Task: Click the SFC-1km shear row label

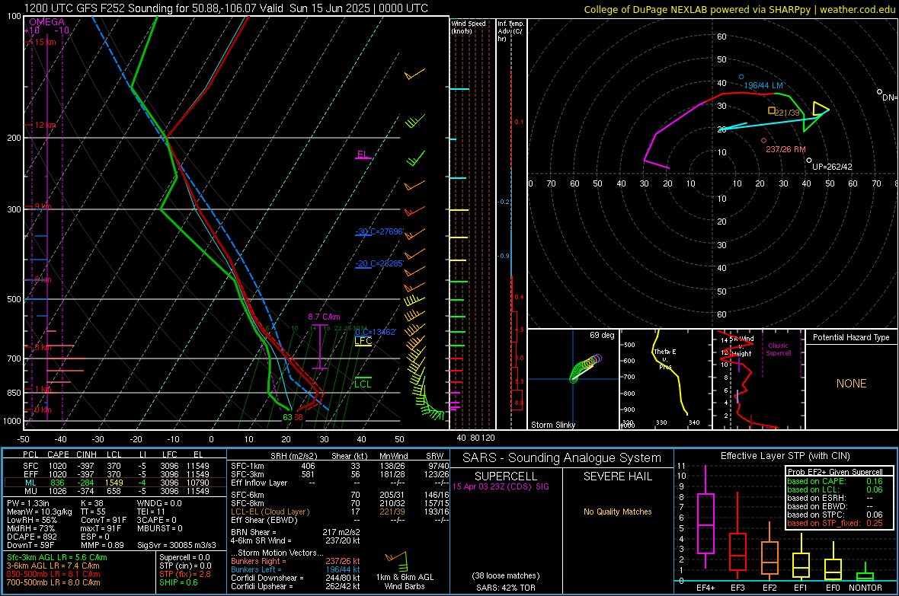Action: 248,466
